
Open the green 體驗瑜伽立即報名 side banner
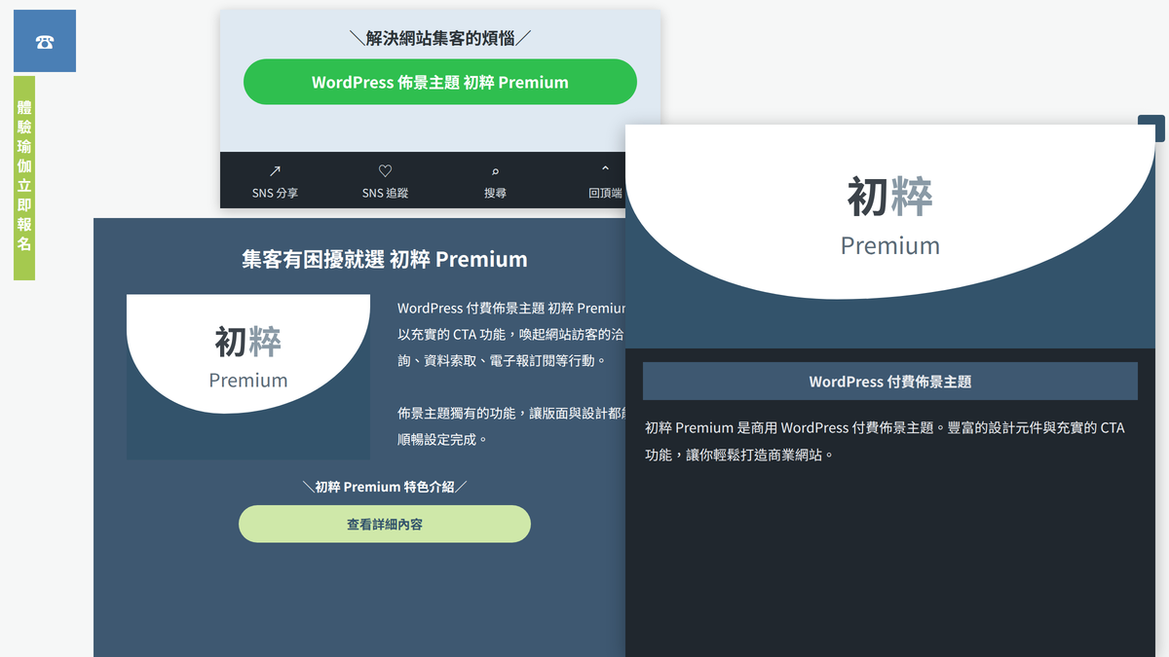[x=24, y=178]
